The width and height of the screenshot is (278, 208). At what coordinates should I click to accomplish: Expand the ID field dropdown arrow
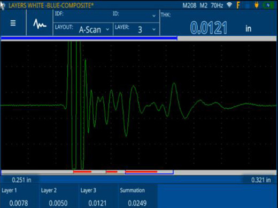(x=154, y=16)
